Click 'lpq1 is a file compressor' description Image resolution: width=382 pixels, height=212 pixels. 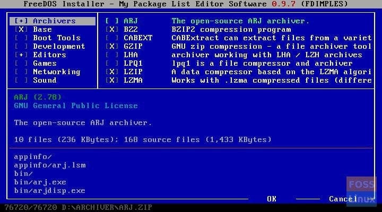click(262, 64)
